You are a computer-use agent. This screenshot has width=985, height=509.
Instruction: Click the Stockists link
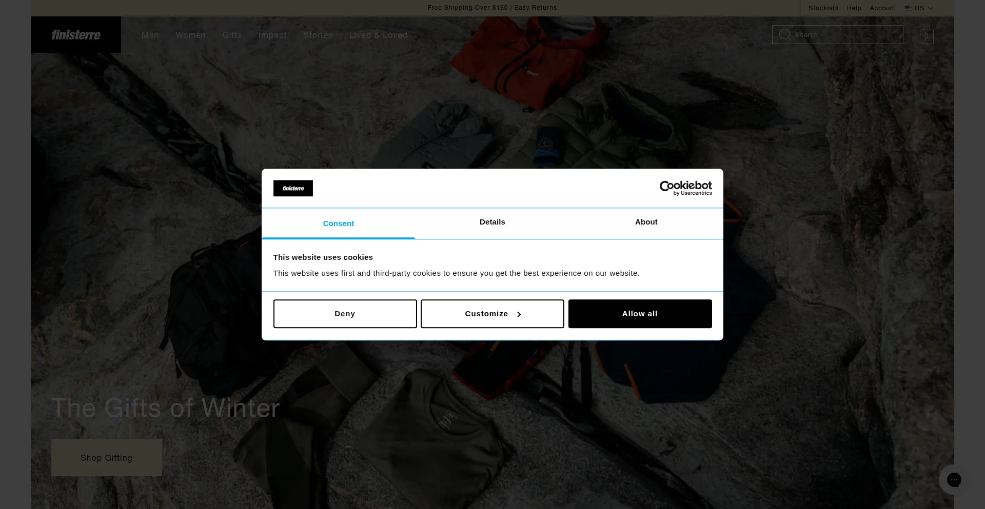(x=823, y=8)
